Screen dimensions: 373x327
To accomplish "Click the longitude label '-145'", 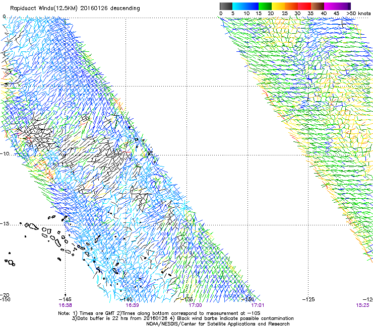I will tap(65, 299).
